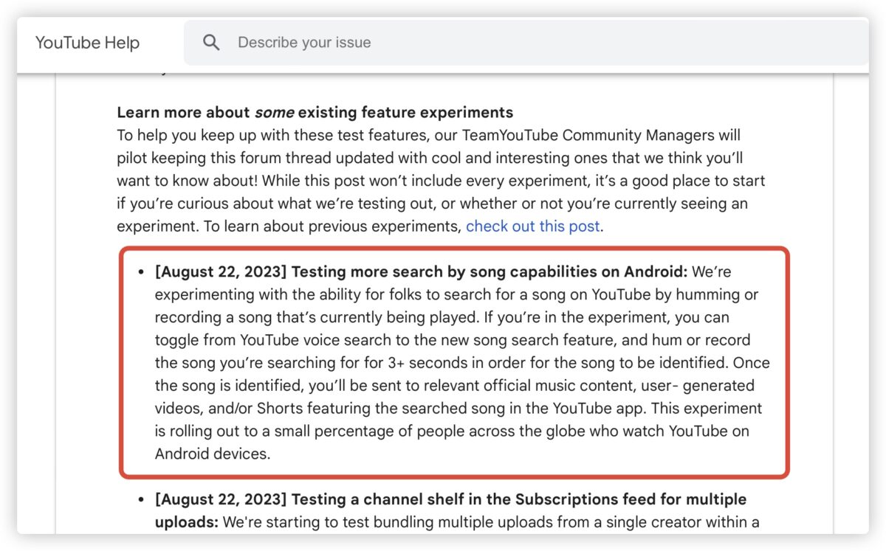Click the line 'We're starting to test bundling multiple uploads'
The height and width of the screenshot is (551, 886).
point(491,521)
